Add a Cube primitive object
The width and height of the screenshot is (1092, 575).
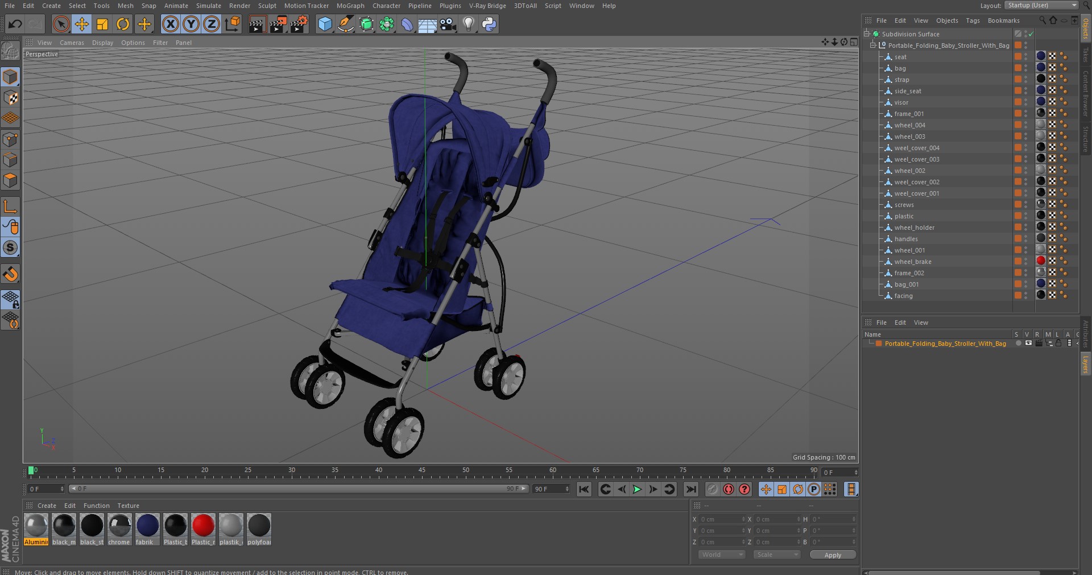coord(325,24)
